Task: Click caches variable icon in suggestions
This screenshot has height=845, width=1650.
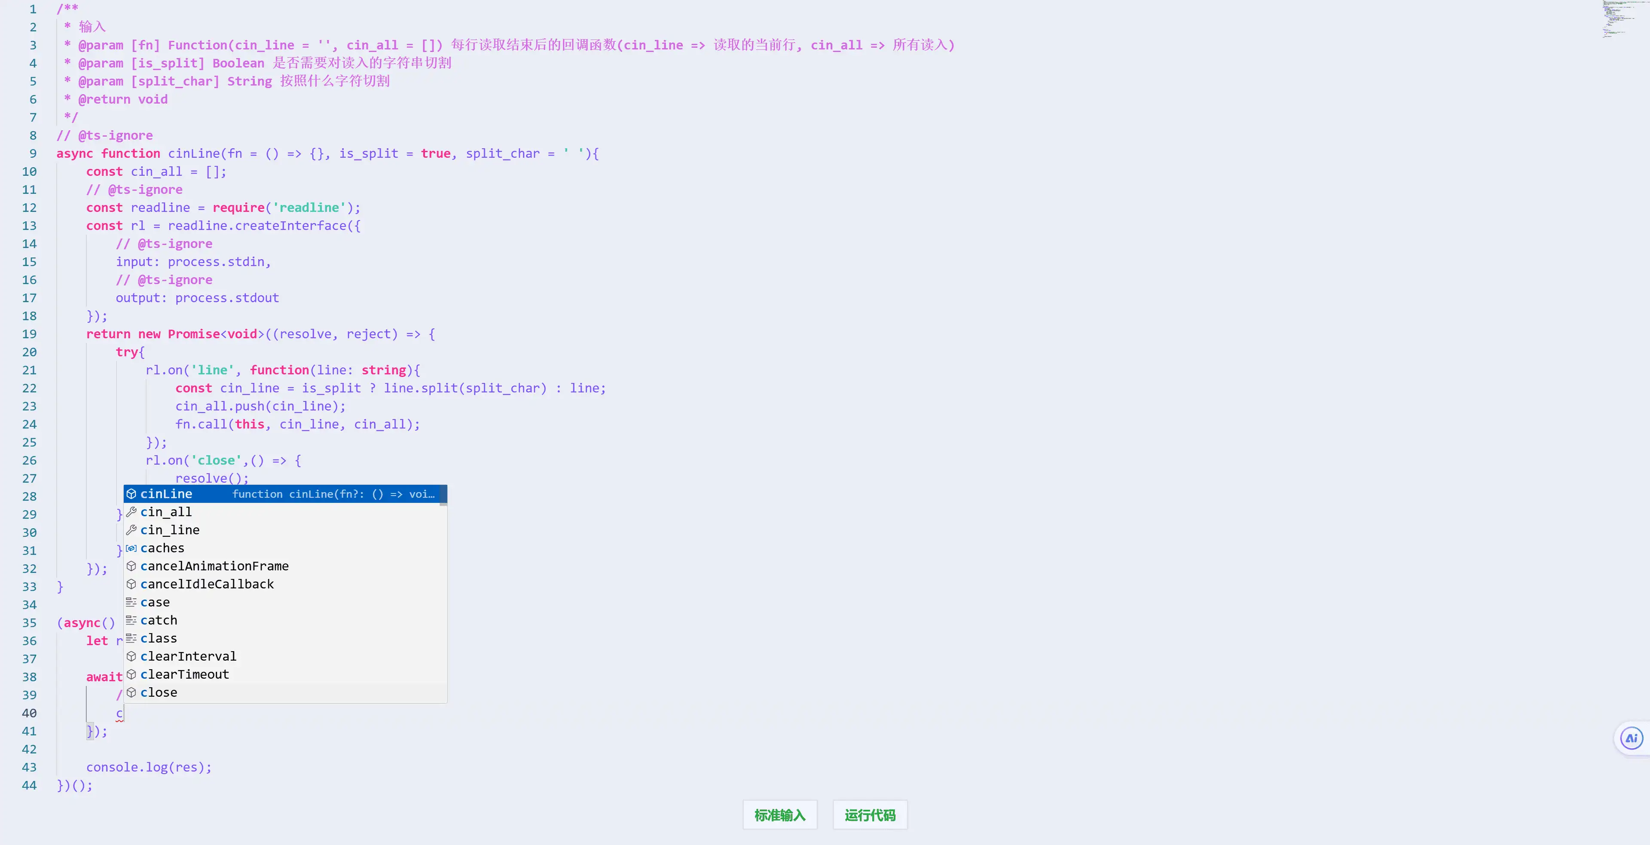Action: (131, 548)
